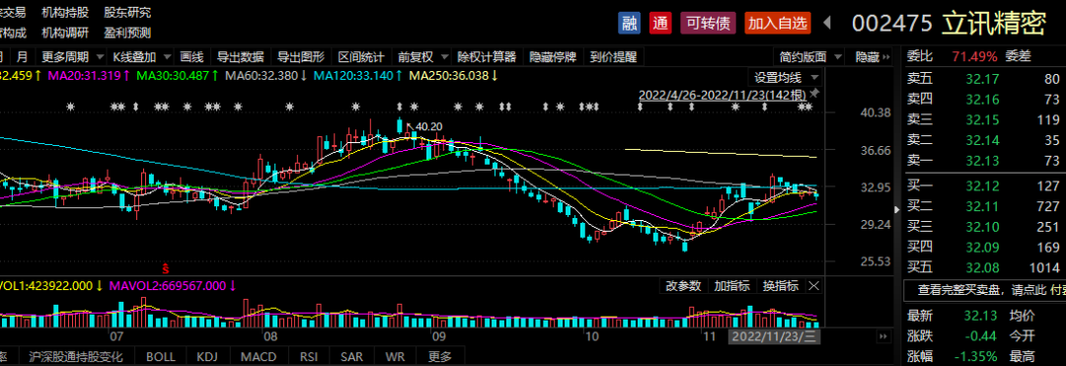Click the 买一 price 32.12
Image resolution: width=1066 pixels, height=366 pixels.
[x=982, y=186]
